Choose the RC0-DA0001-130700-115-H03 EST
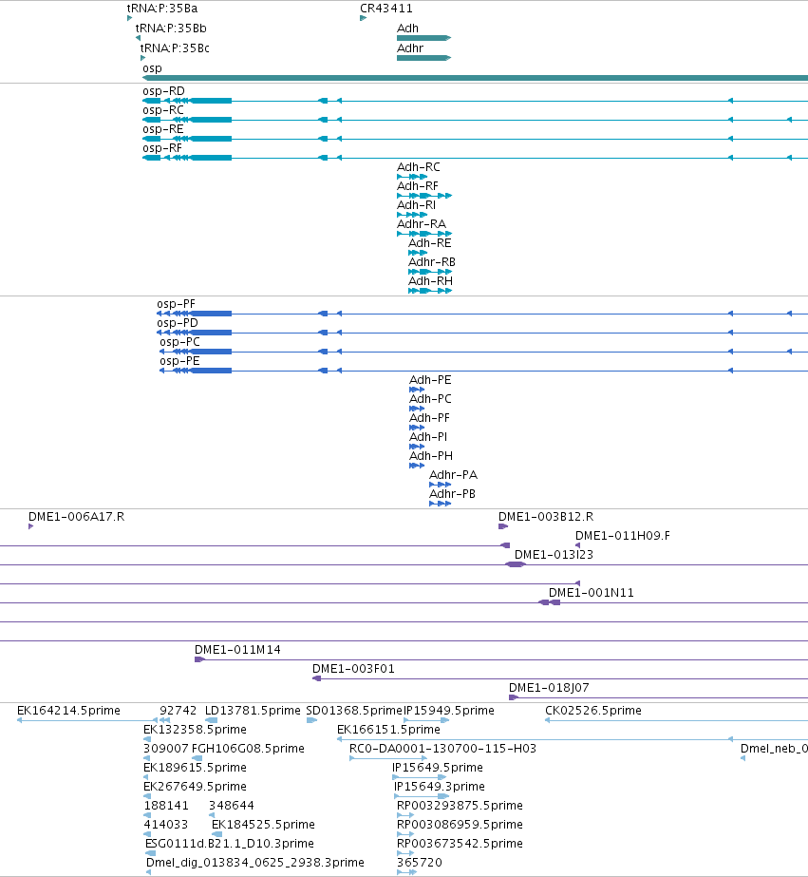Viewport: 808px width, 877px height. click(442, 749)
